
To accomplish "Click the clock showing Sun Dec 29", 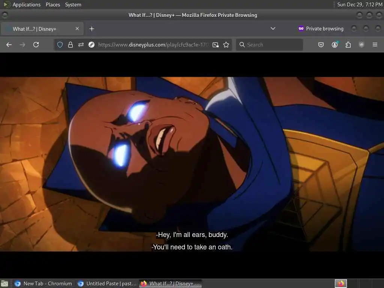I will 360,4.
